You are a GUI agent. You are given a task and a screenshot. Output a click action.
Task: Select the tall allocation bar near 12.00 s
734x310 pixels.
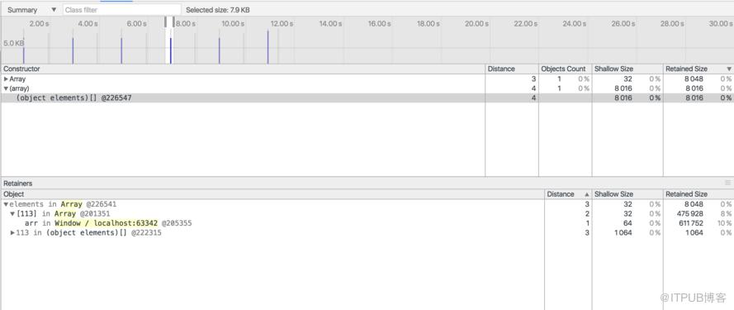tap(268, 47)
